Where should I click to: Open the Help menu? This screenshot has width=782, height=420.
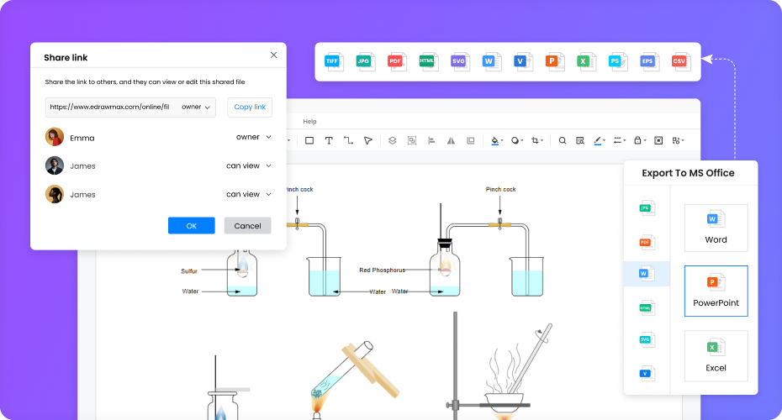[x=309, y=122]
